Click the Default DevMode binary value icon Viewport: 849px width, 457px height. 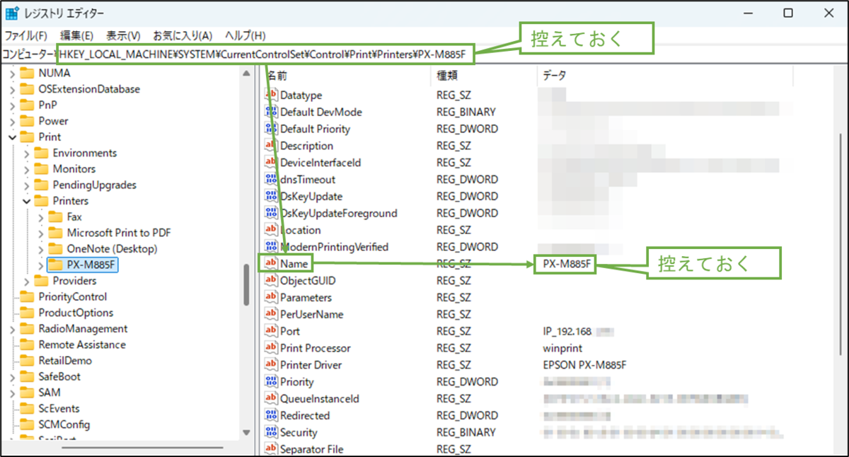pos(271,112)
